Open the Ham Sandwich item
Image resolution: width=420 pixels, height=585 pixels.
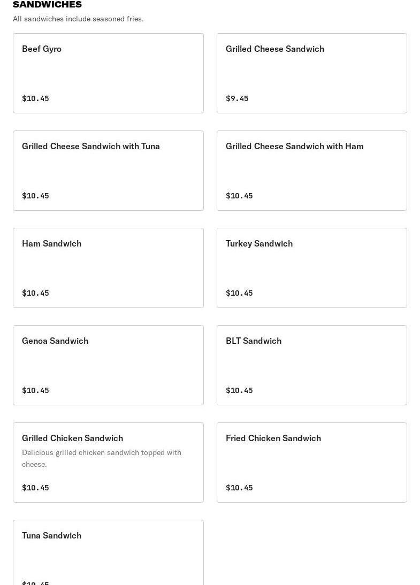pyautogui.click(x=108, y=268)
